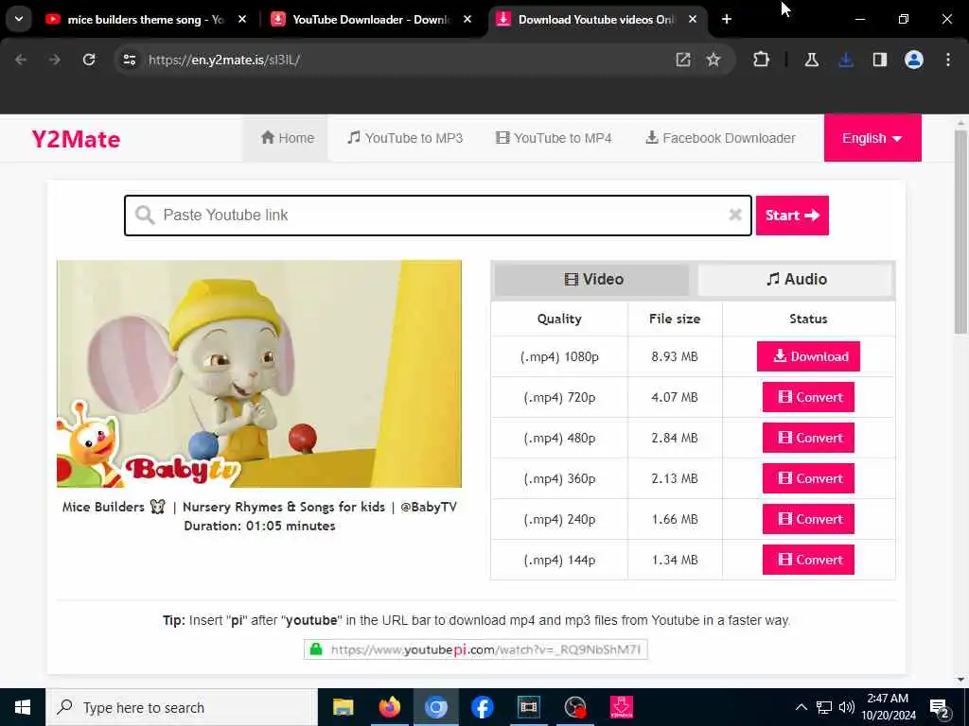This screenshot has height=726, width=969.
Task: Show hidden system tray icons
Action: click(x=801, y=707)
